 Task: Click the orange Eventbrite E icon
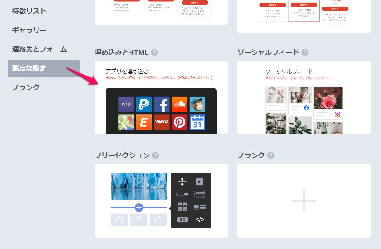pos(144,122)
